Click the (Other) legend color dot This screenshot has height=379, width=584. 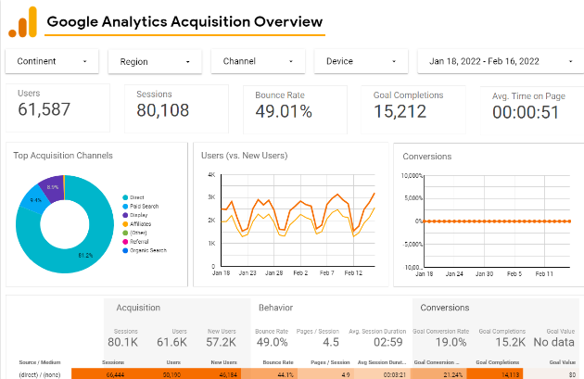click(x=125, y=233)
